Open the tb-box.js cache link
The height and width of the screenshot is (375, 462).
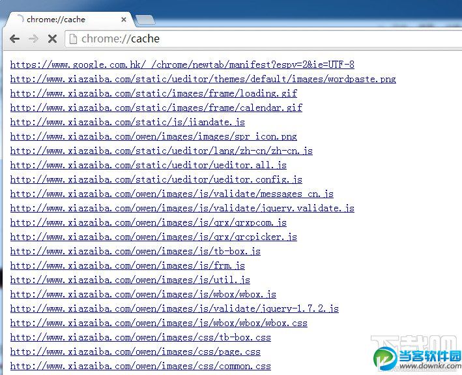[136, 251]
